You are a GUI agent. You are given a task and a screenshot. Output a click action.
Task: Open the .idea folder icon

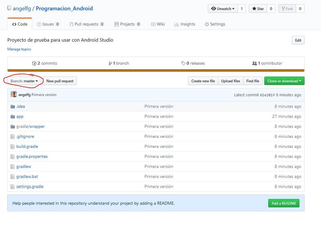pyautogui.click(x=13, y=106)
